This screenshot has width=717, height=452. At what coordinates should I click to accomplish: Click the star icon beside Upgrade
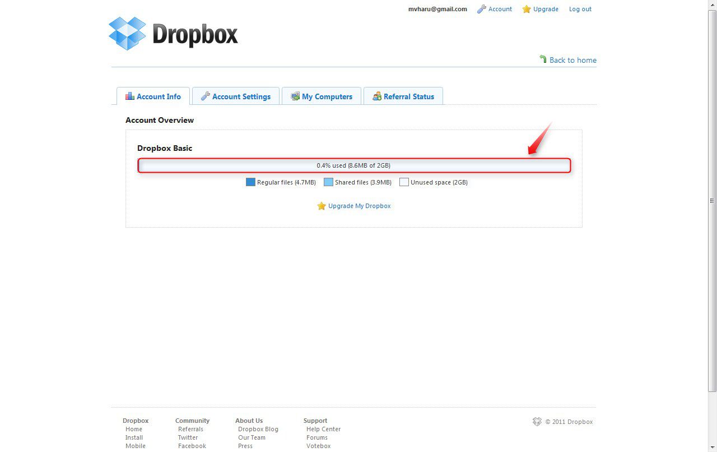pos(527,9)
